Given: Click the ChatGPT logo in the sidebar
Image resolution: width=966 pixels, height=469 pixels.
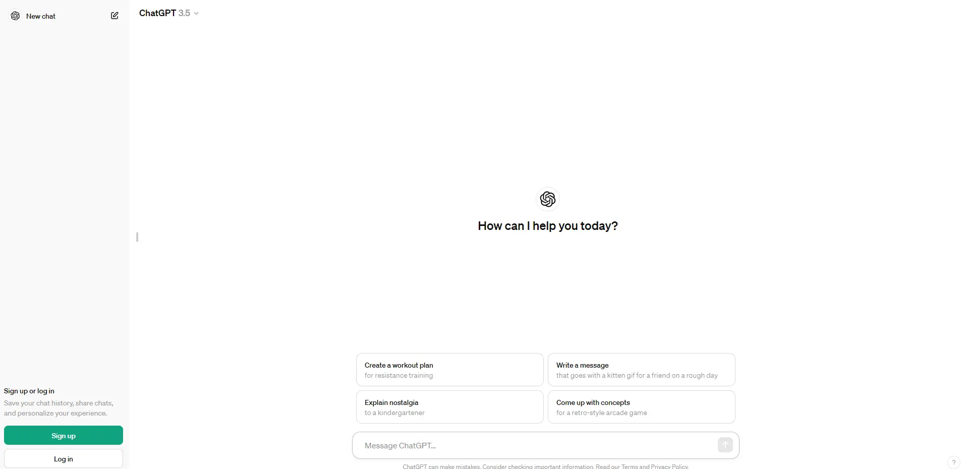Looking at the screenshot, I should point(16,16).
